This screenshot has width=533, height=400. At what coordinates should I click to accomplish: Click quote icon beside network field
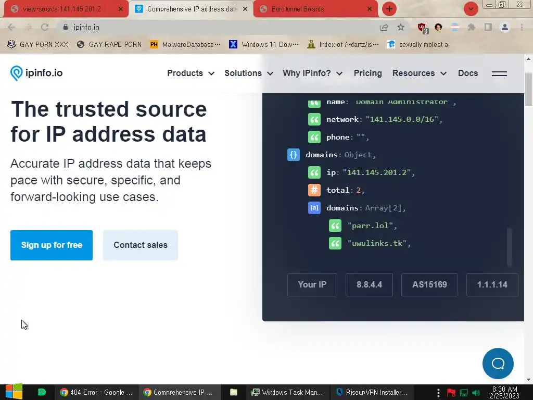[x=314, y=119]
